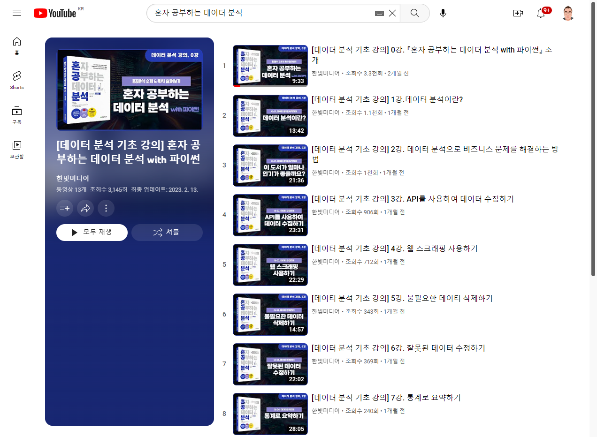Open notifications bell with 9+ badge
The width and height of the screenshot is (597, 437).
(541, 13)
